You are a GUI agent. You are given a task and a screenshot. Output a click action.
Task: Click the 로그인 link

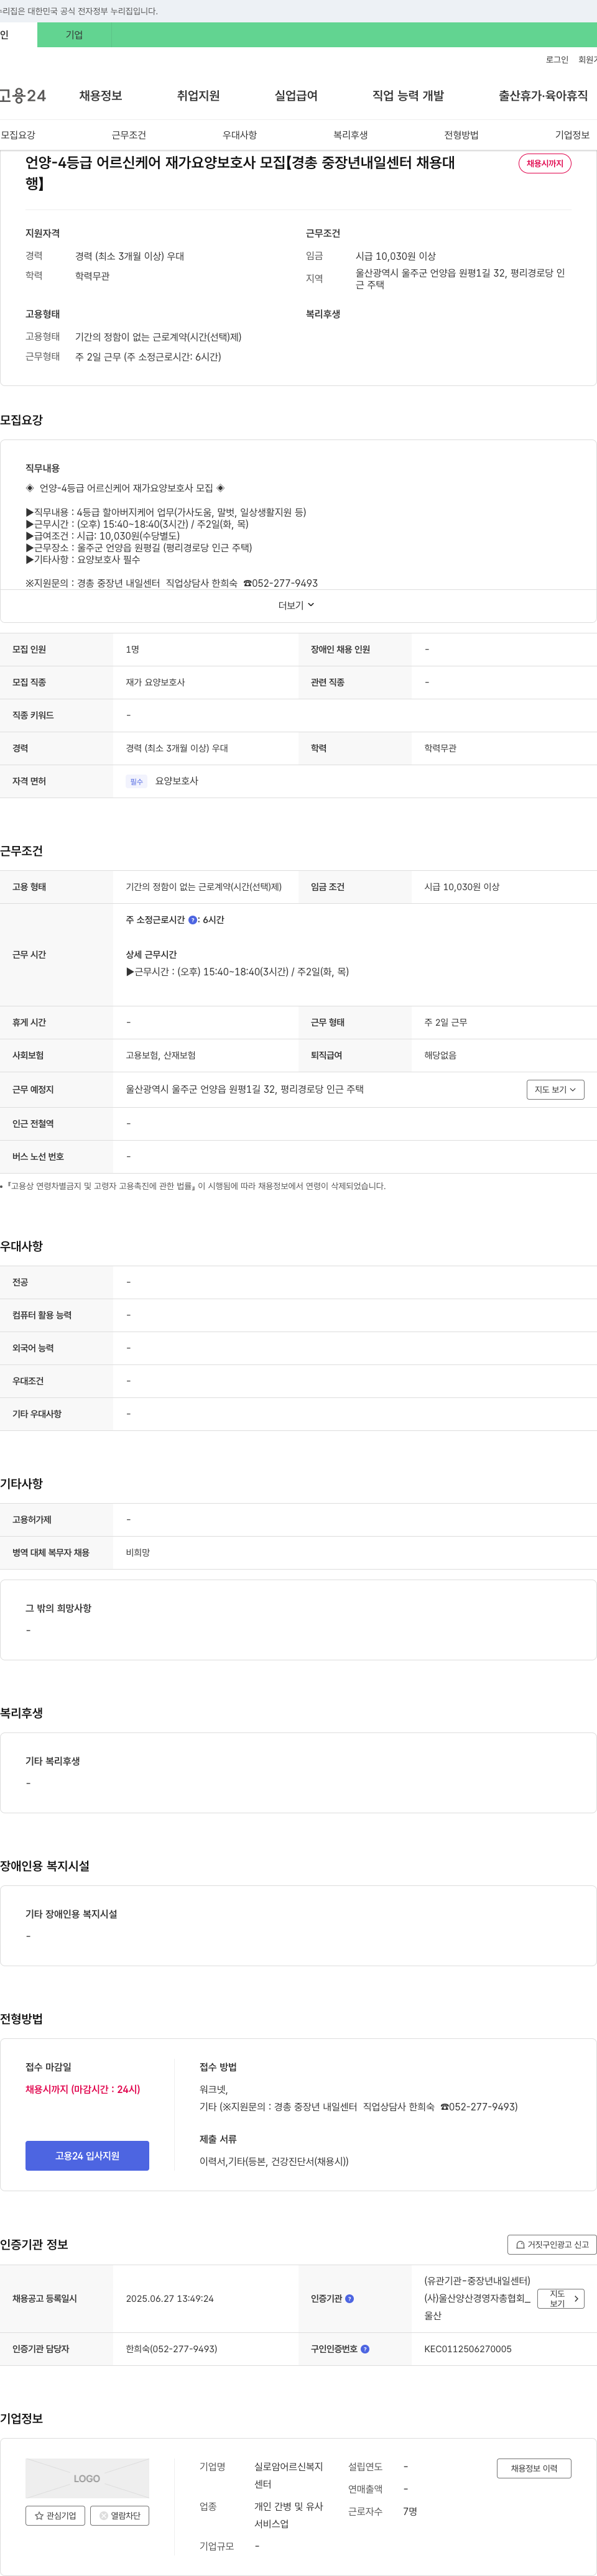pos(557,60)
